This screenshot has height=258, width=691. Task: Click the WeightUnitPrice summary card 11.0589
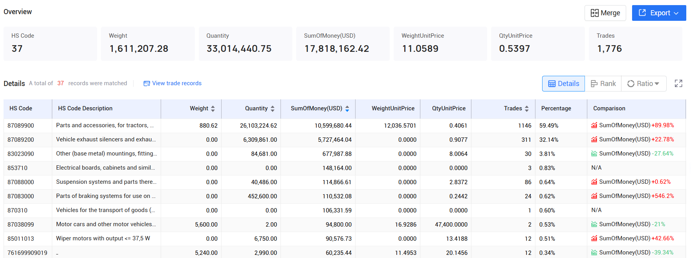(440, 44)
